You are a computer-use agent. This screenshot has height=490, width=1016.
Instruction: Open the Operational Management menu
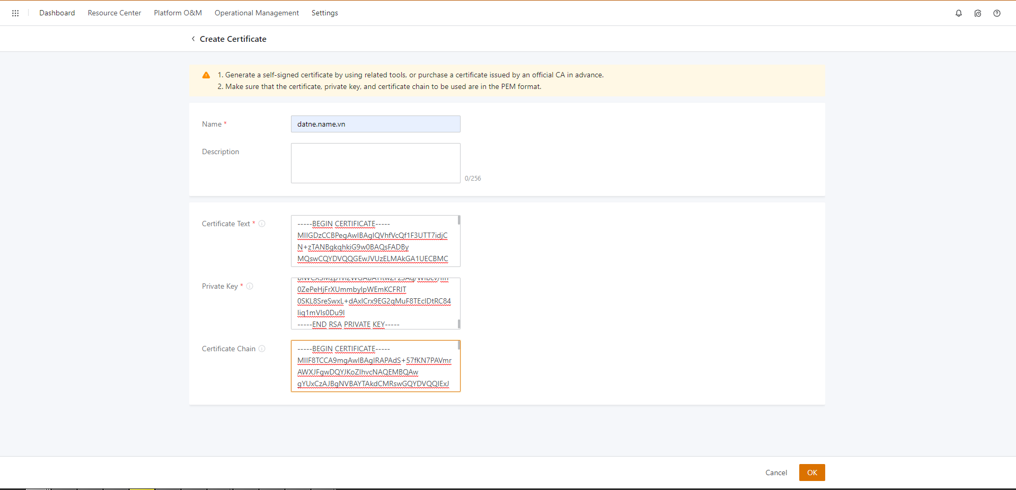point(257,13)
